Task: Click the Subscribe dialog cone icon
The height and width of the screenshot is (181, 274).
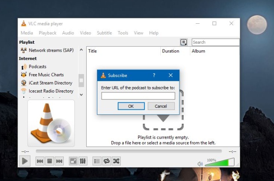Action: click(x=103, y=75)
